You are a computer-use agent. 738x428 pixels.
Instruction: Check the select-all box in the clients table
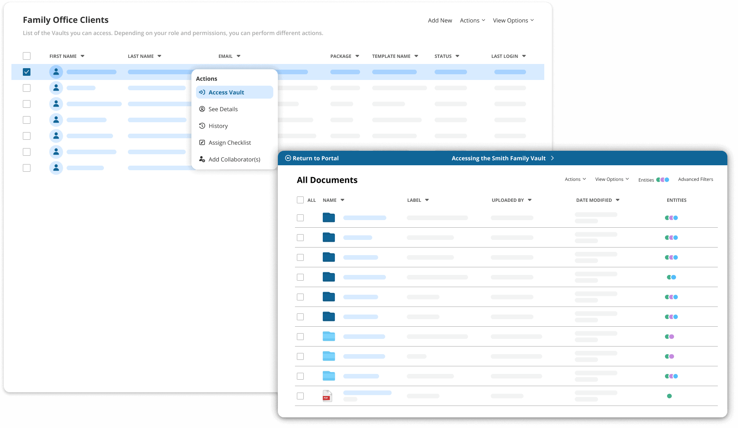pyautogui.click(x=27, y=56)
